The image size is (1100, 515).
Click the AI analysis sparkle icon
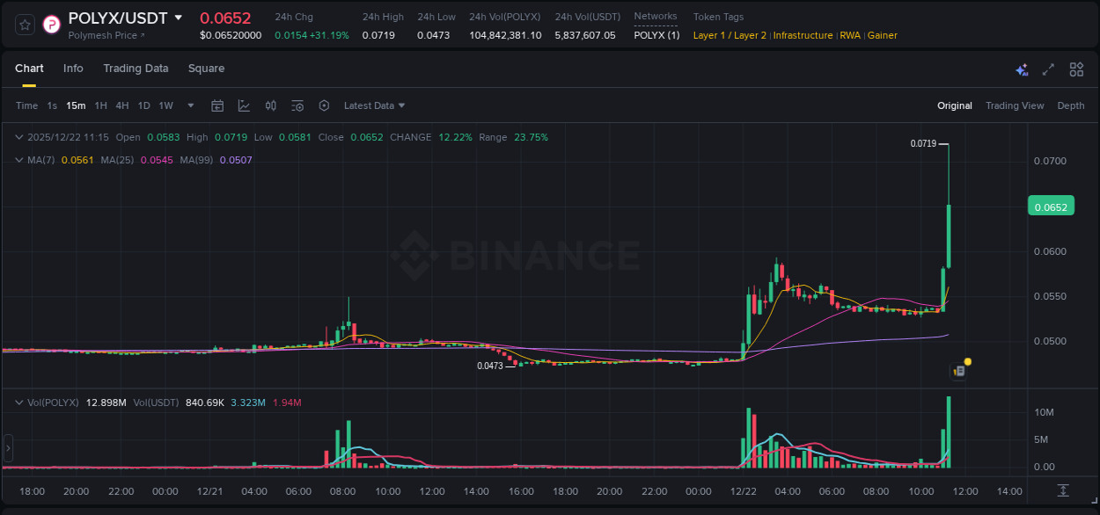click(1021, 69)
